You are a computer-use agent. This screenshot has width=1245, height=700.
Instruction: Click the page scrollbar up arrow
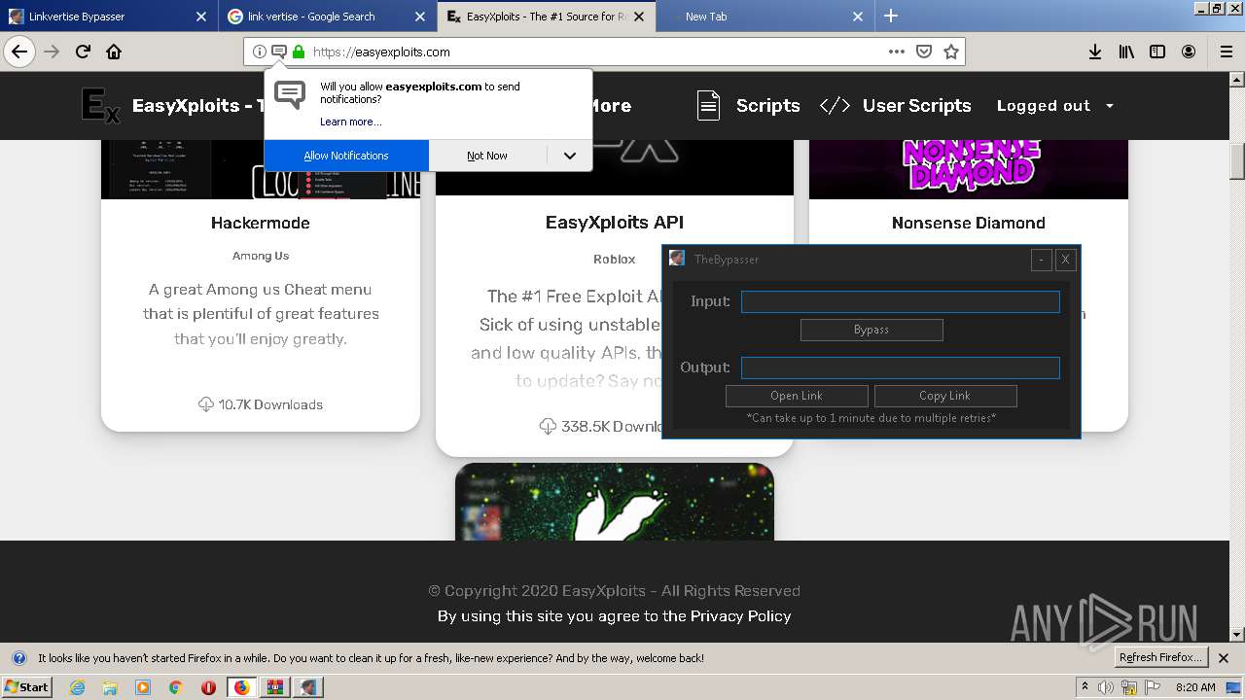click(1237, 80)
